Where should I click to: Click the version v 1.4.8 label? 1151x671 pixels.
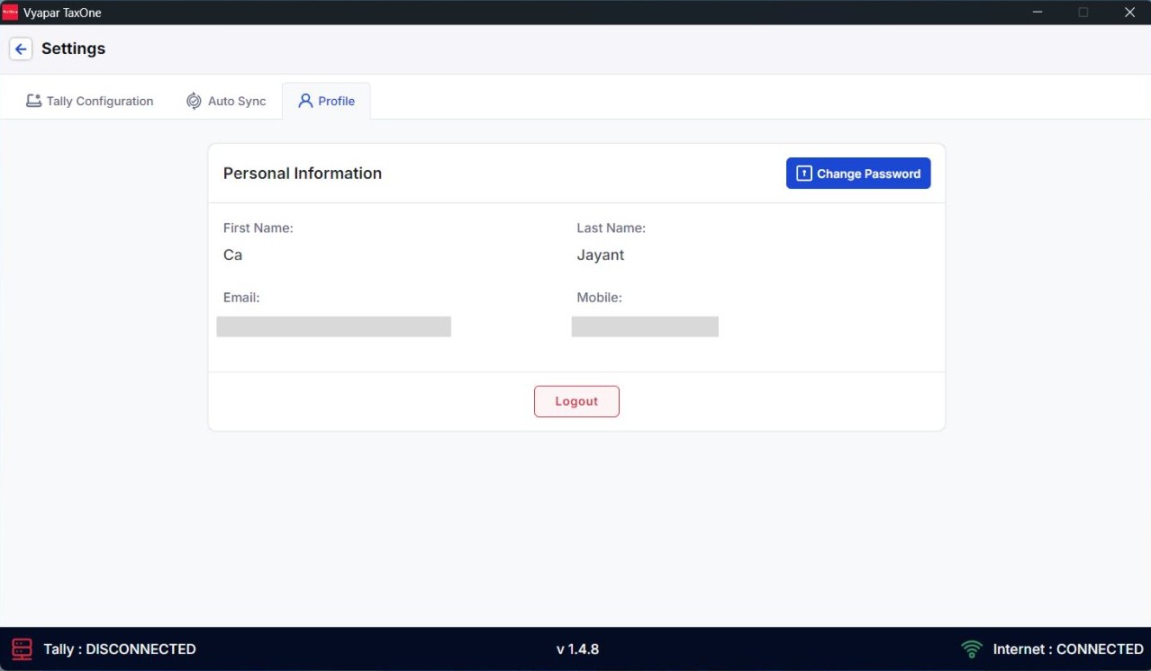(577, 649)
